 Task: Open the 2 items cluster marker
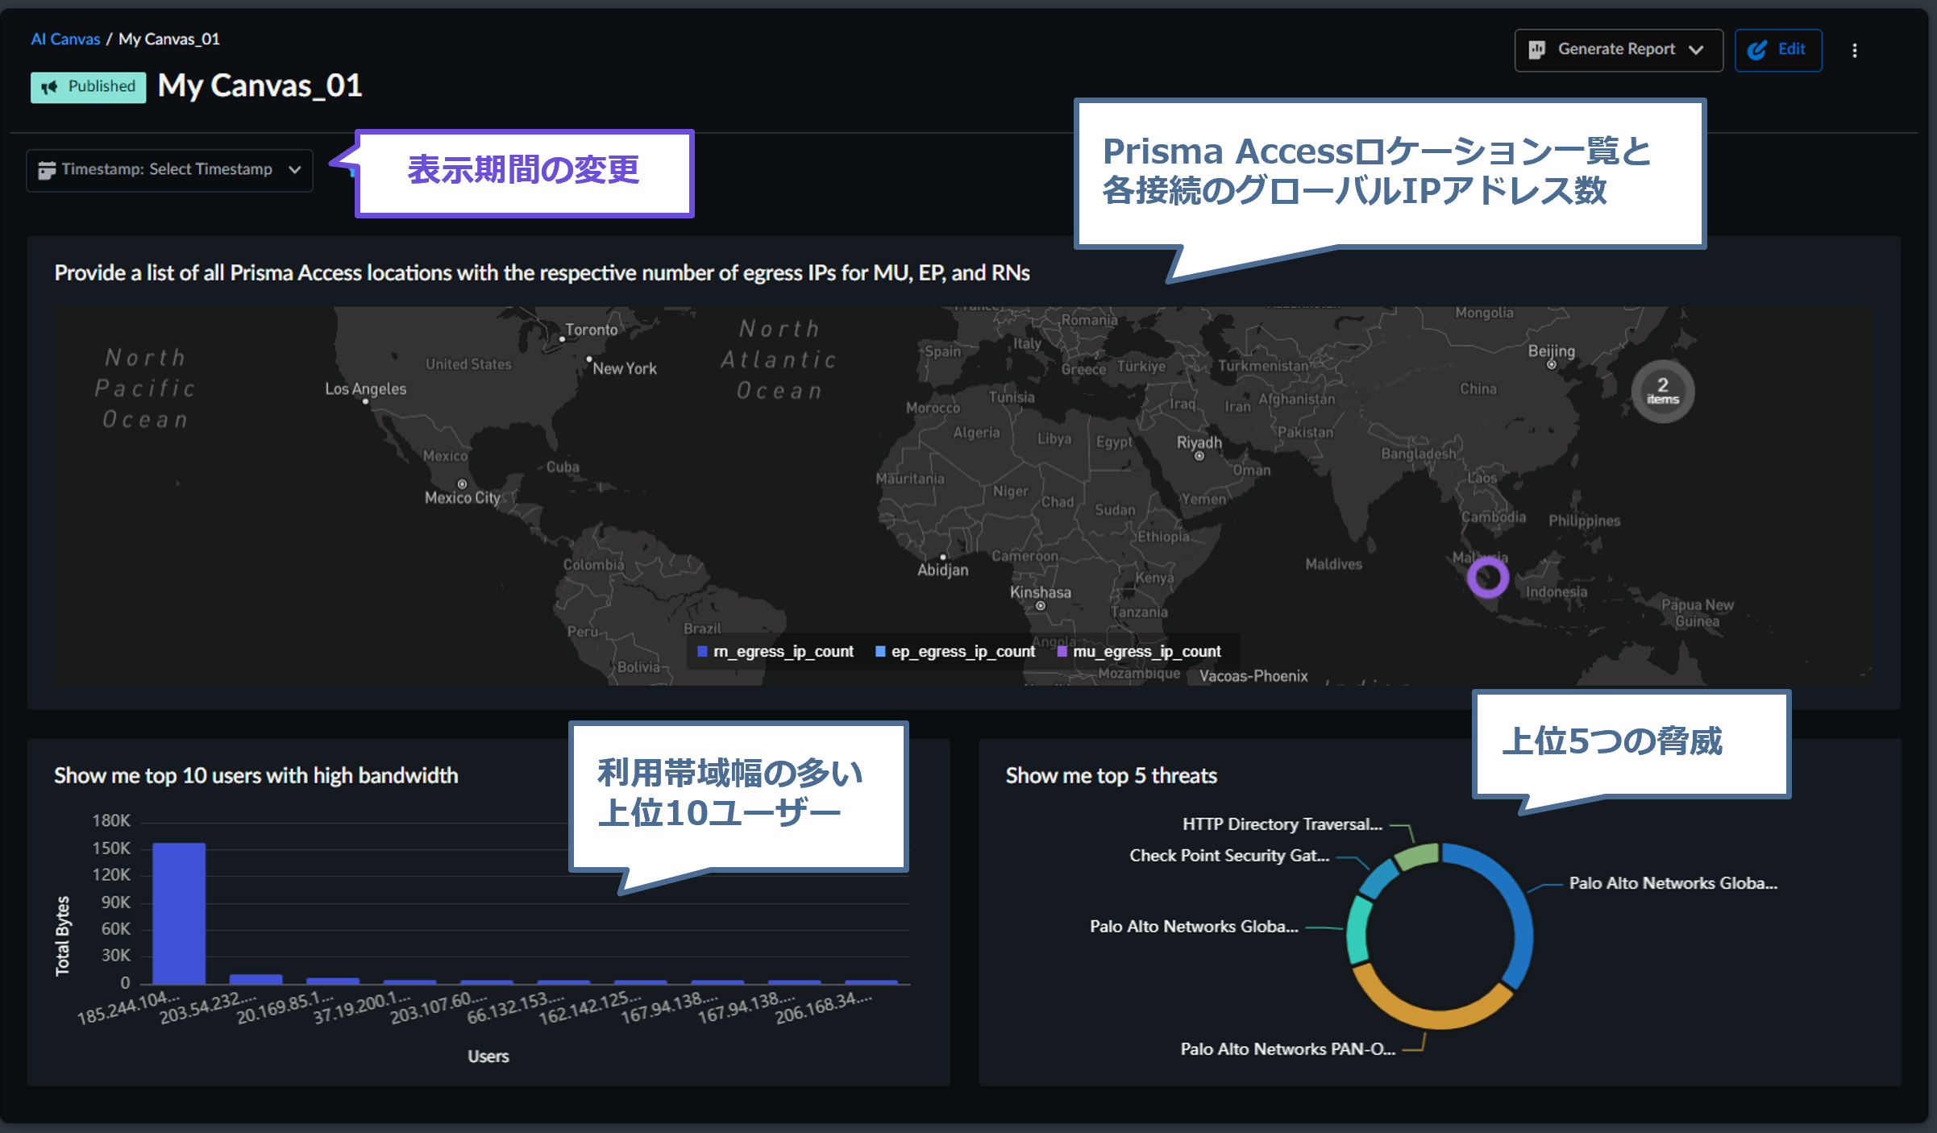click(x=1662, y=391)
